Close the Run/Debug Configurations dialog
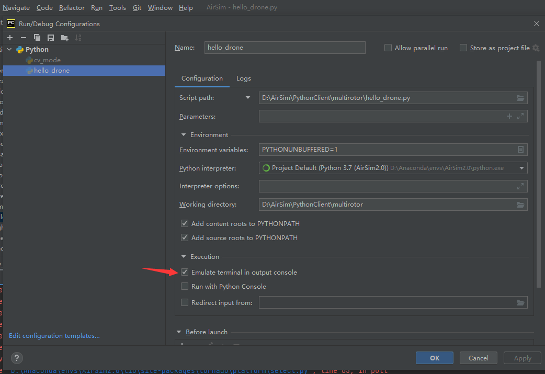Viewport: 545px width, 374px height. point(536,24)
